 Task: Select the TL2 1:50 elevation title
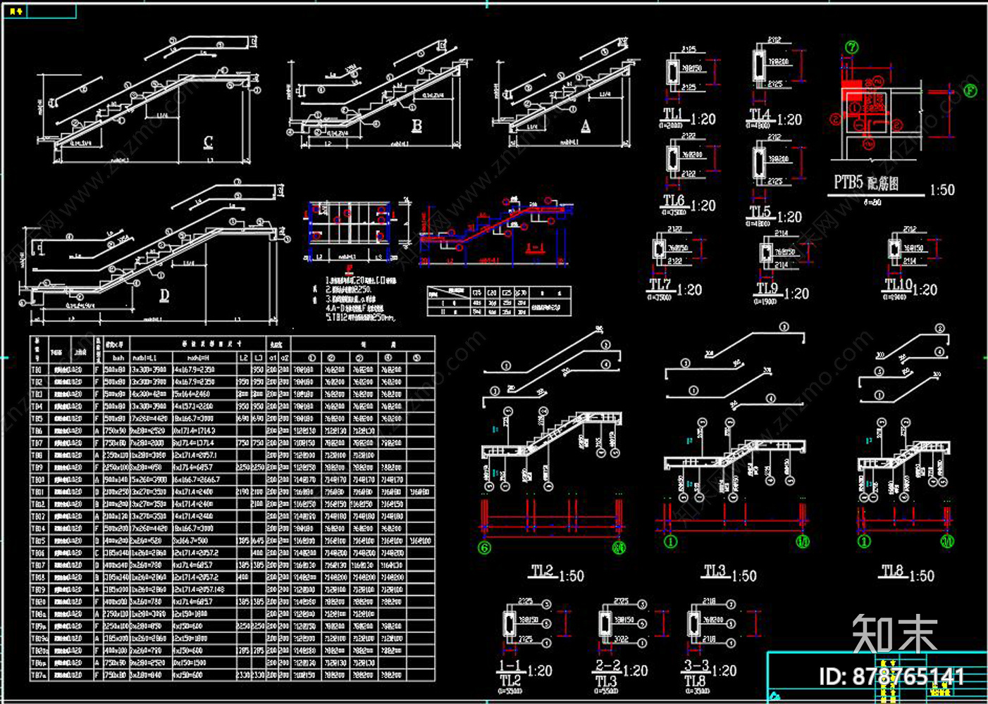click(557, 573)
